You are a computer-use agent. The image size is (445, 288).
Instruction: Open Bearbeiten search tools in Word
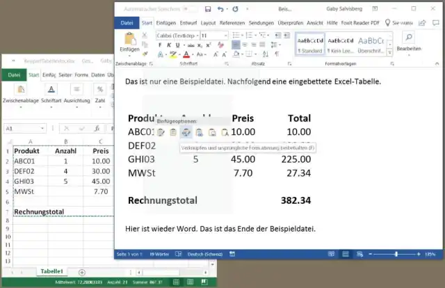408,40
